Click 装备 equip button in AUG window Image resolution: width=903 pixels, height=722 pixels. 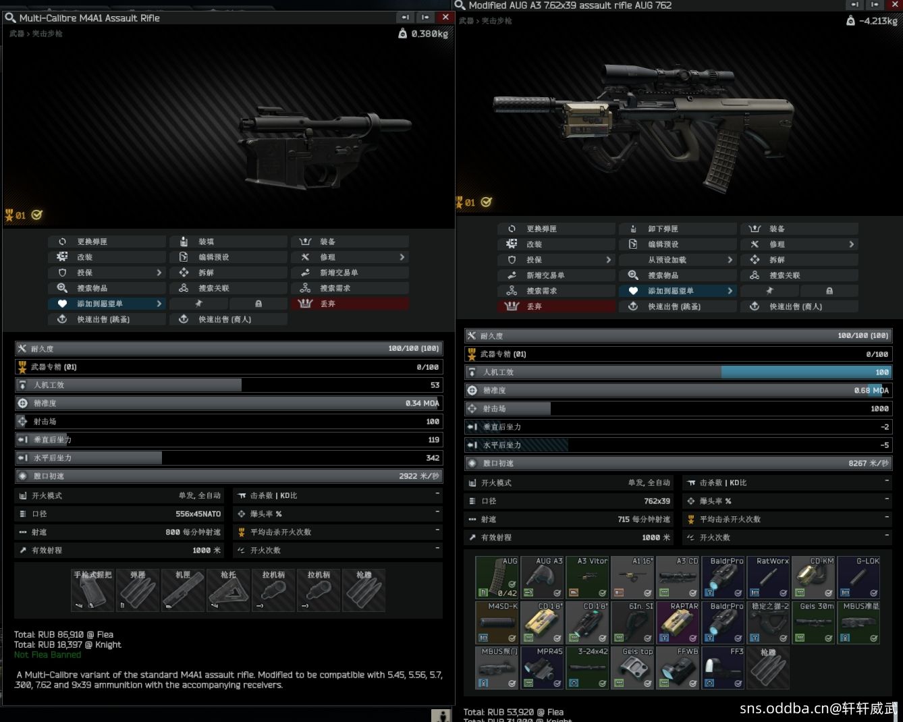point(799,229)
